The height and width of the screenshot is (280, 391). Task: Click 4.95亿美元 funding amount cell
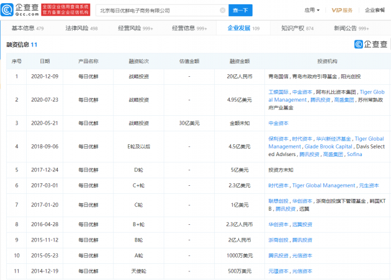tap(240, 100)
